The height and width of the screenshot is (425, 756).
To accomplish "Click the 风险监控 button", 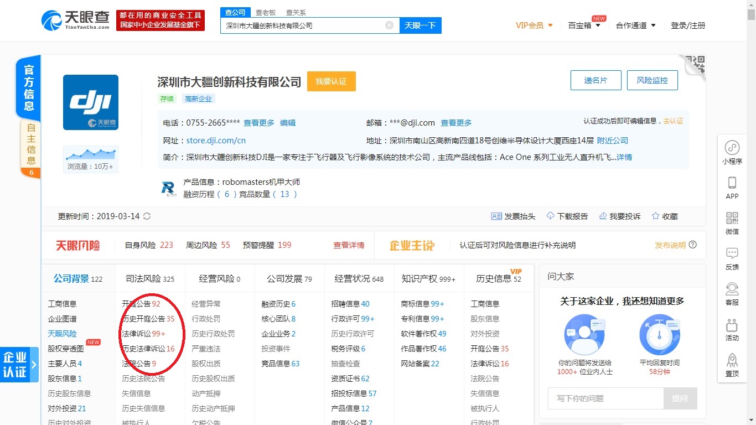I will [652, 80].
